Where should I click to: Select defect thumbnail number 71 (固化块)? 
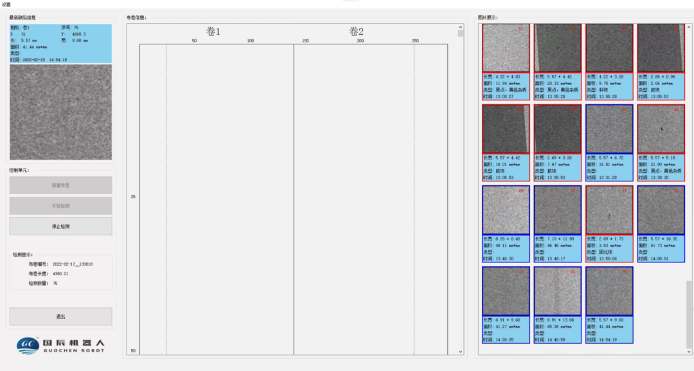(609, 210)
